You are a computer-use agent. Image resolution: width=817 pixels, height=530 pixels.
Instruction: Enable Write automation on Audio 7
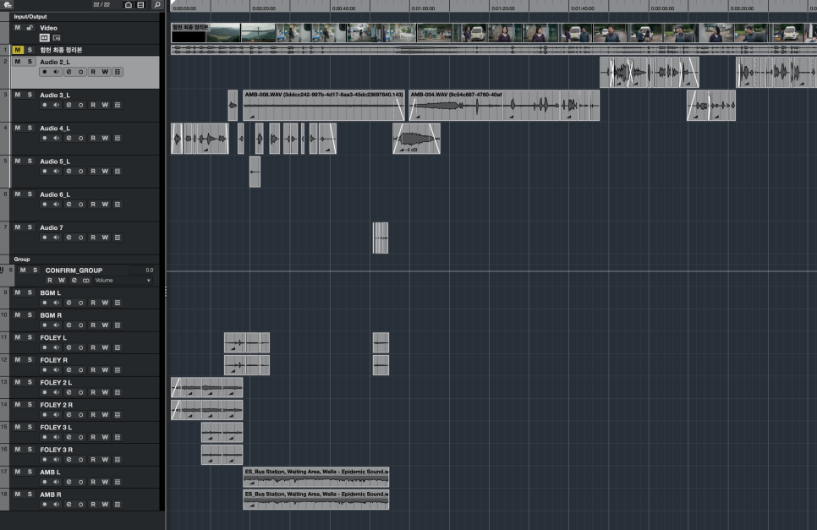pyautogui.click(x=105, y=238)
